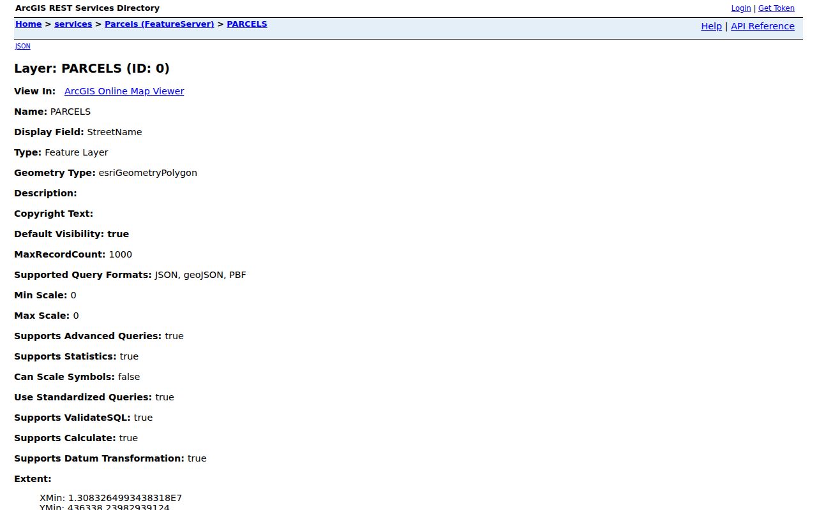
Task: Click the Copyright Text label
Action: (x=54, y=214)
